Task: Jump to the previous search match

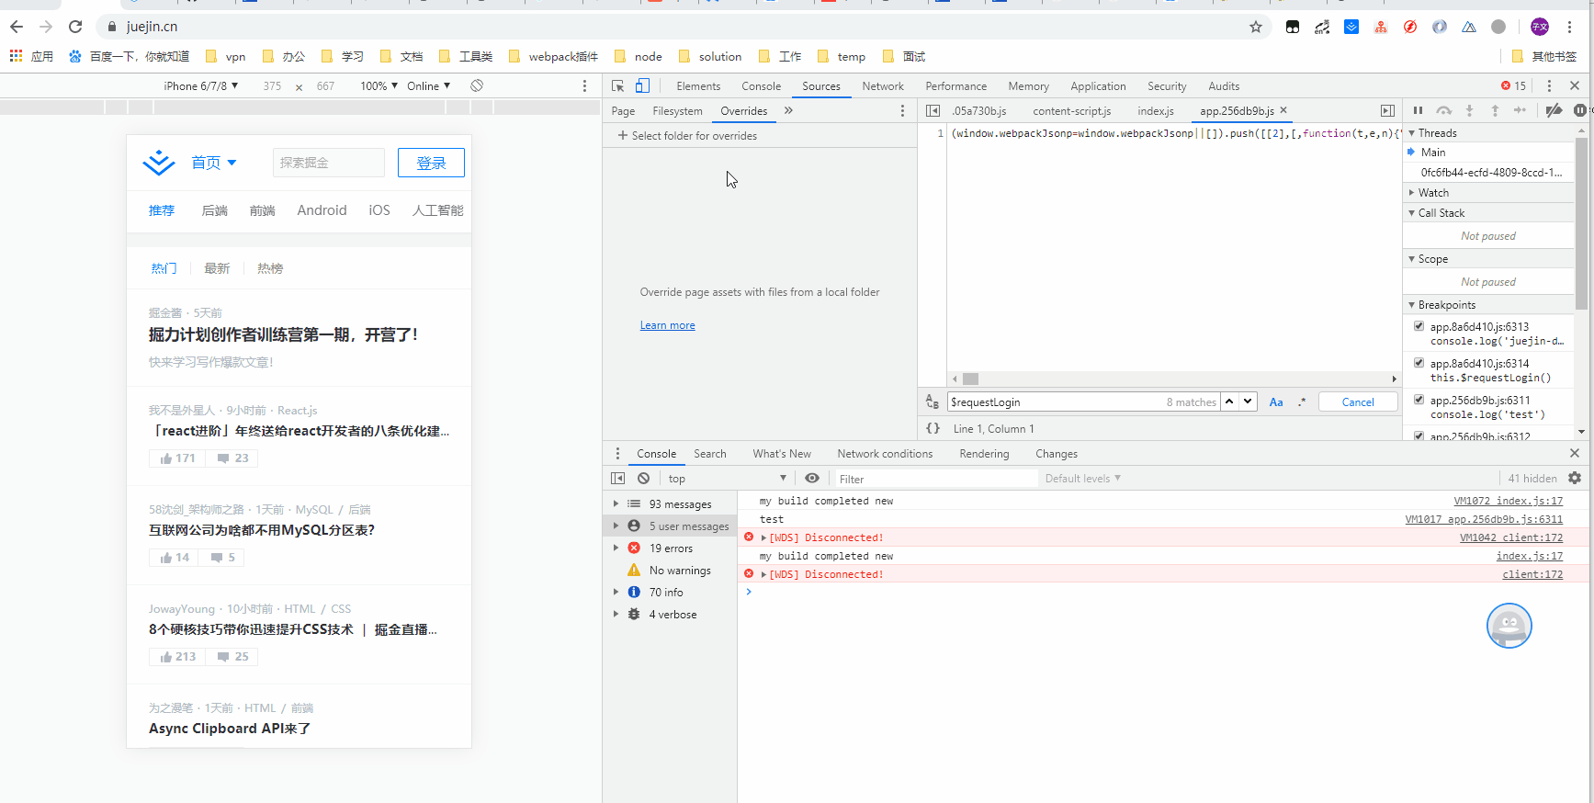Action: 1229,401
